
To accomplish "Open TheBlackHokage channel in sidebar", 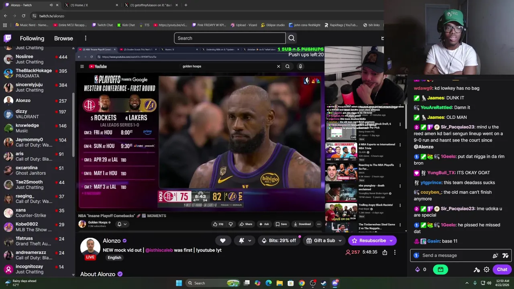I will point(37,73).
